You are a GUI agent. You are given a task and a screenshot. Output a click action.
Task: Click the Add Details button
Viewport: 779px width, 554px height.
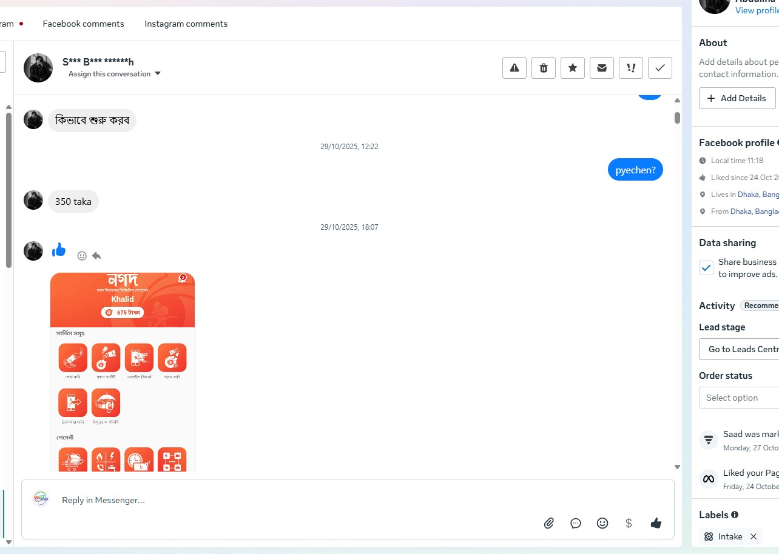[737, 98]
